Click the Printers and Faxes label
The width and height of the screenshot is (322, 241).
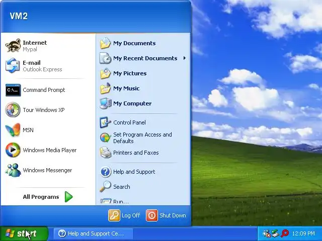(x=136, y=153)
